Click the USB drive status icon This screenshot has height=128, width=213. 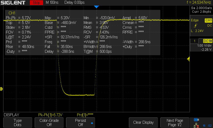pyautogui.click(x=196, y=119)
